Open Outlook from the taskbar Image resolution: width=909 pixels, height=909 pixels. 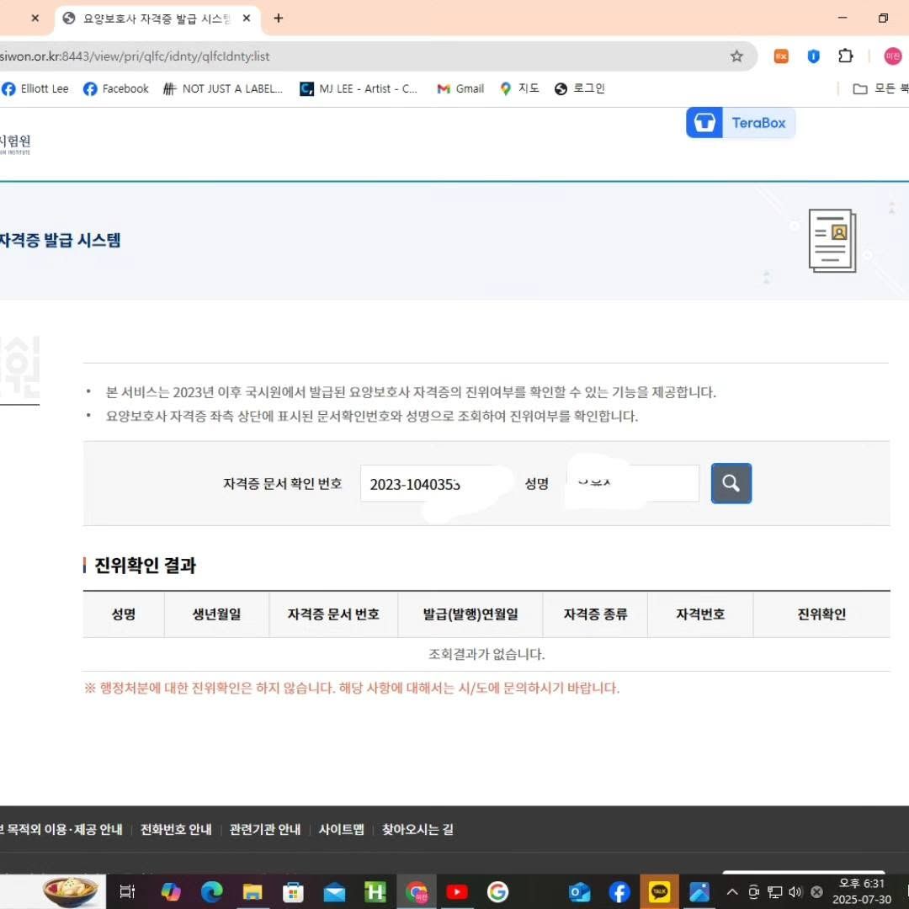(x=579, y=892)
